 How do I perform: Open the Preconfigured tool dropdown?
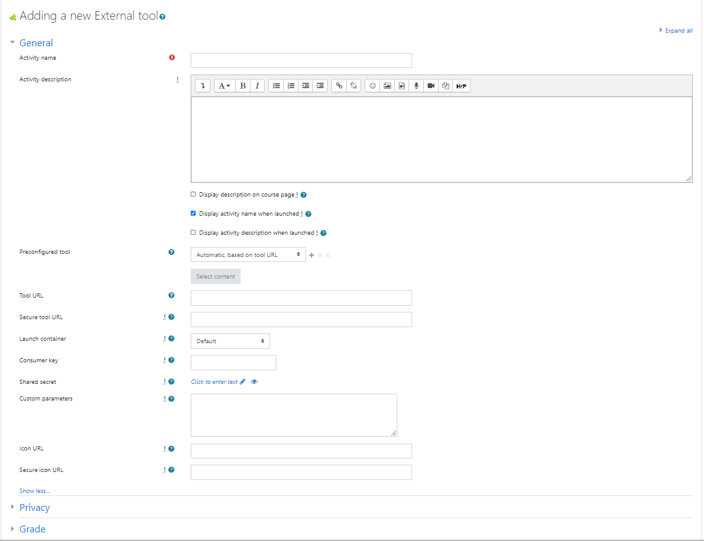click(248, 254)
